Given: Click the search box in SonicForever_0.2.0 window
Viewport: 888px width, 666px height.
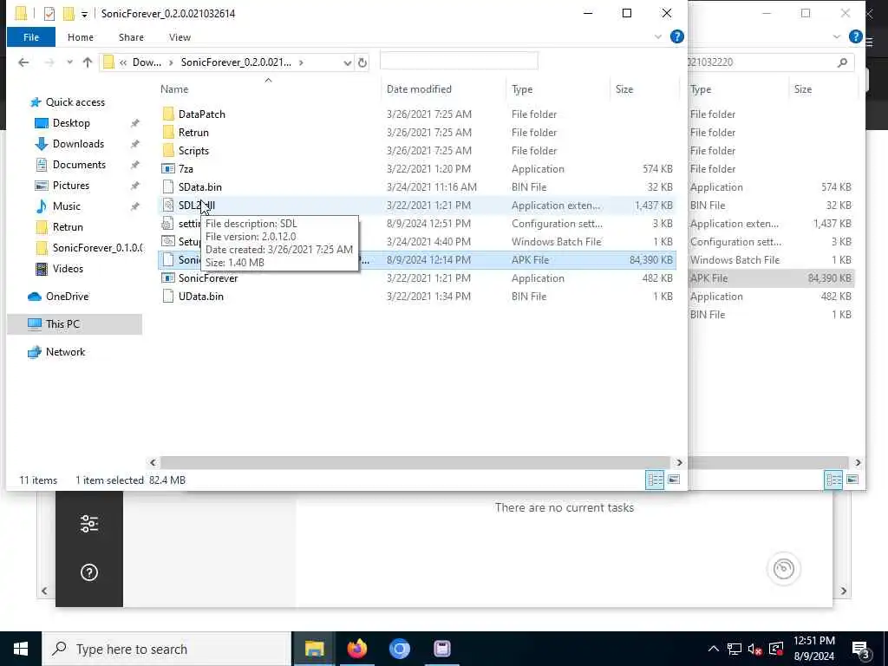Looking at the screenshot, I should tap(459, 62).
